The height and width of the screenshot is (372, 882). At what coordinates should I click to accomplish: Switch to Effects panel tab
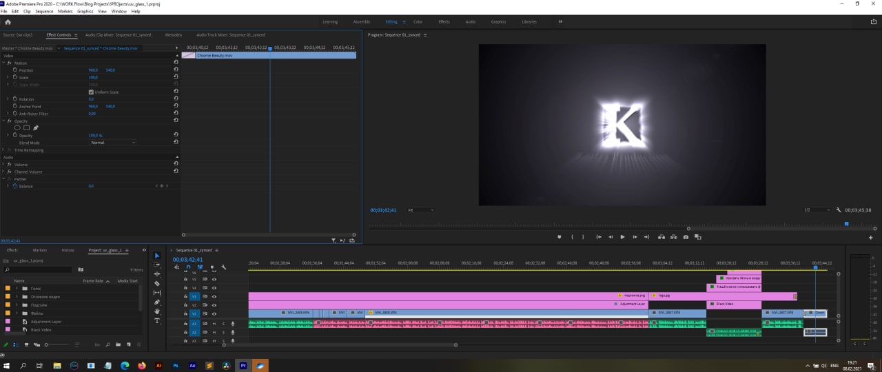12,250
